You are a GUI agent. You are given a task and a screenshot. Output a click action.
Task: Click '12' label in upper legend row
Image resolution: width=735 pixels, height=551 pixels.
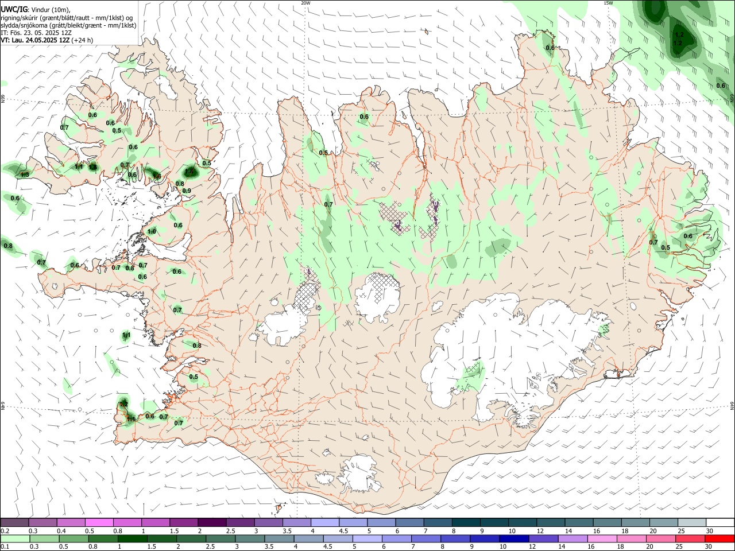click(x=540, y=531)
